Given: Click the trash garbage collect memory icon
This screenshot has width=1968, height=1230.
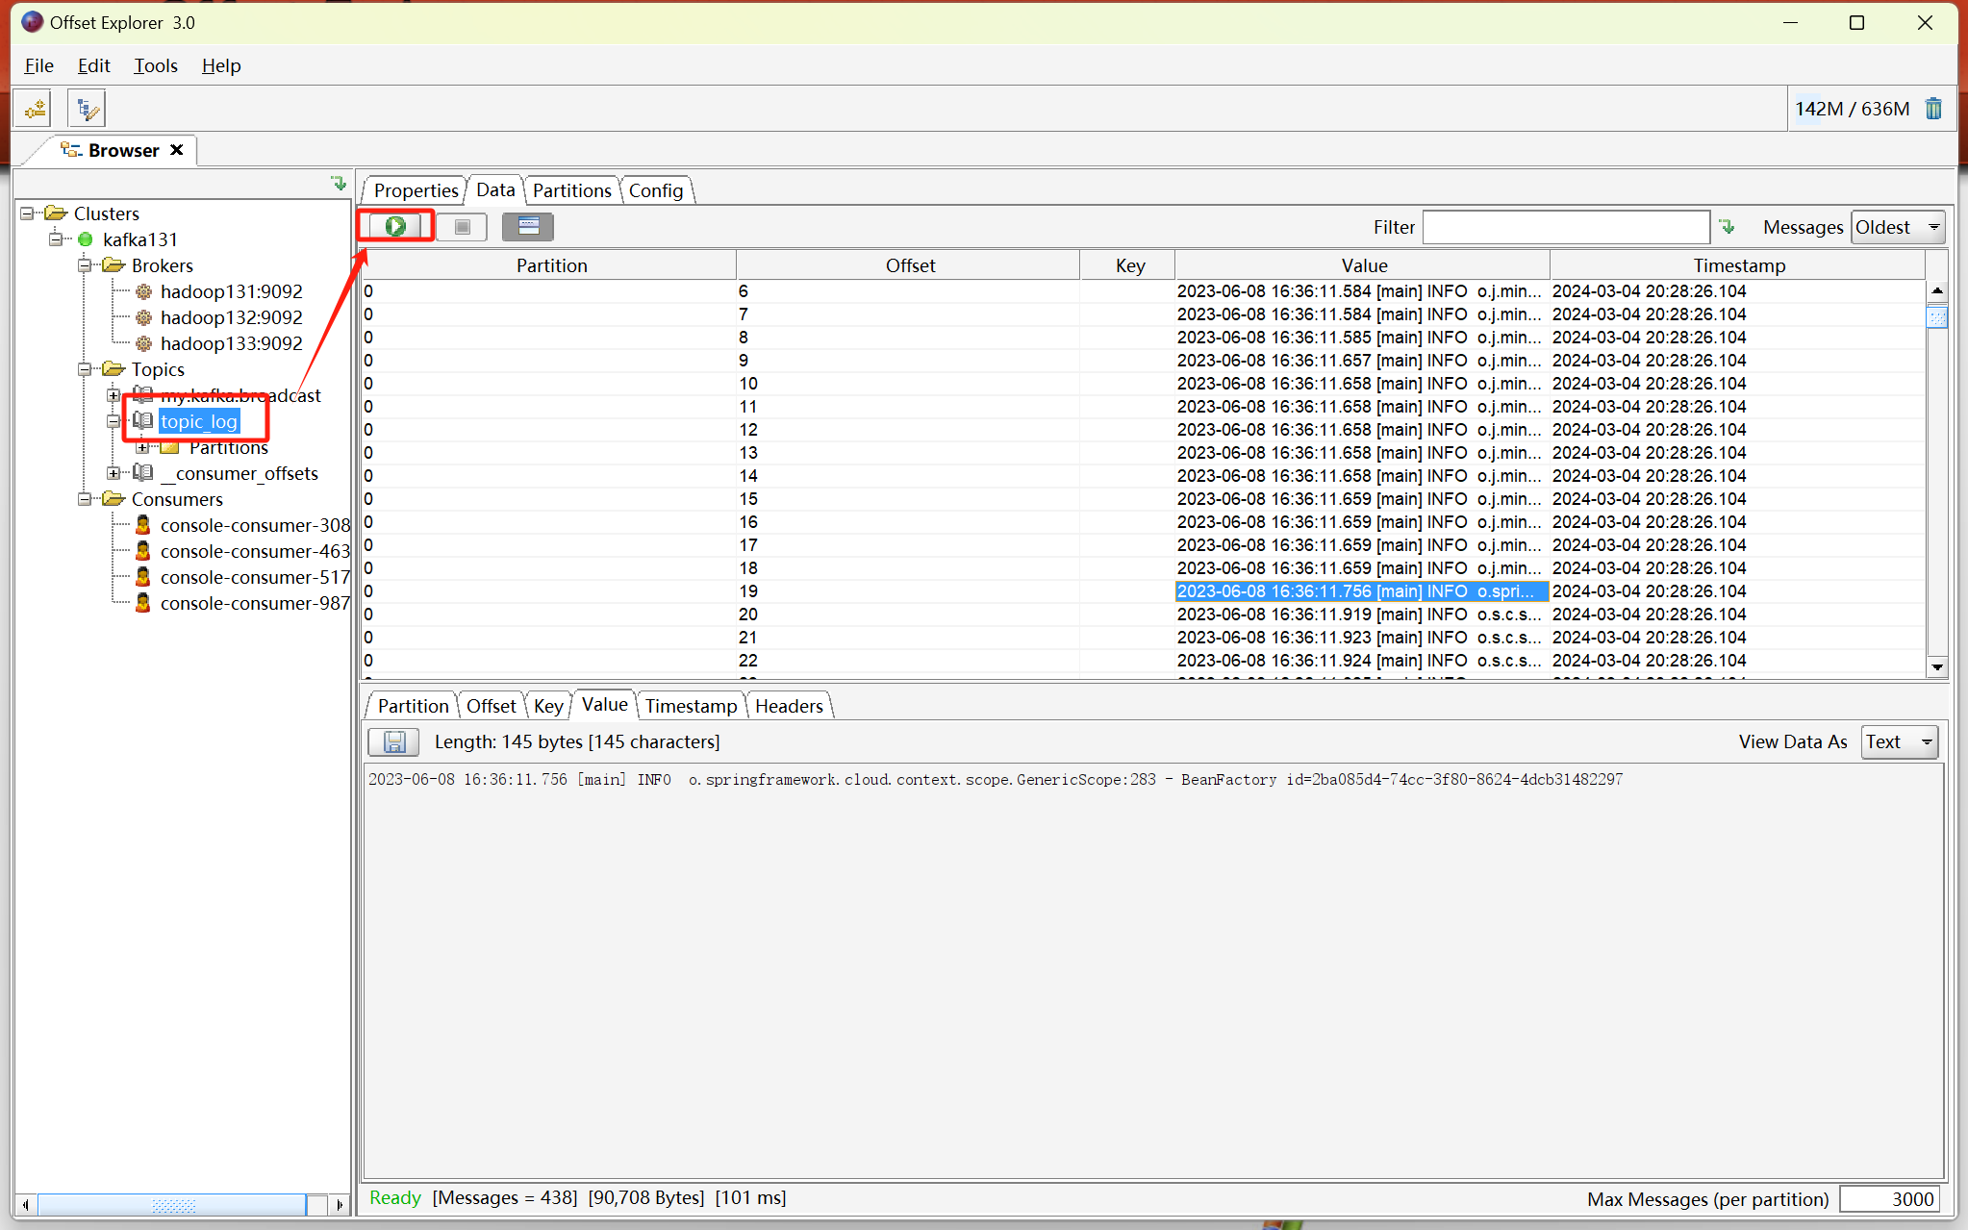Looking at the screenshot, I should [1934, 109].
